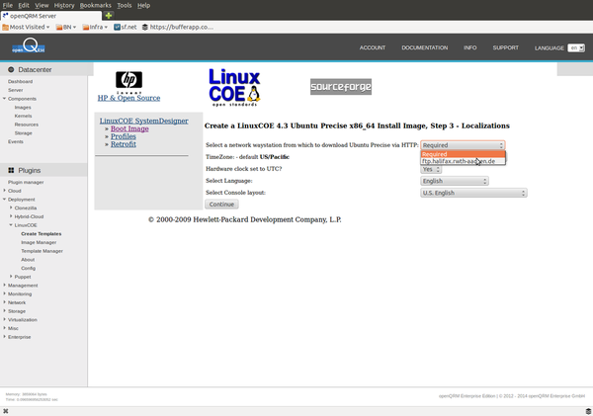The width and height of the screenshot is (593, 416).
Task: Open Kernels under Components
Action: point(23,116)
